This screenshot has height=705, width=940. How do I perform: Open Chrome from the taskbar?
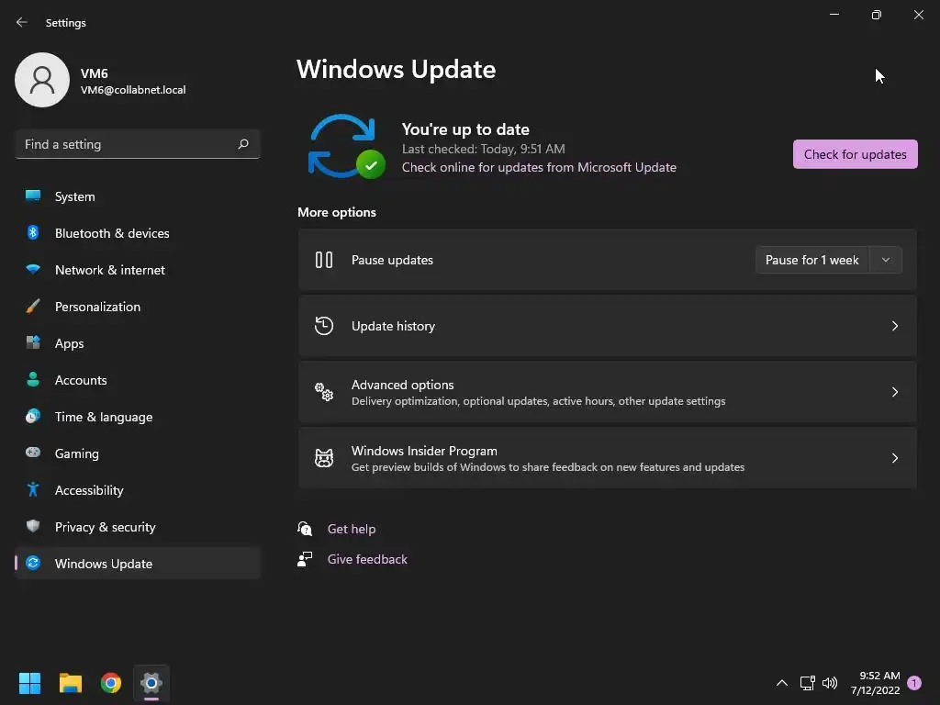[111, 683]
